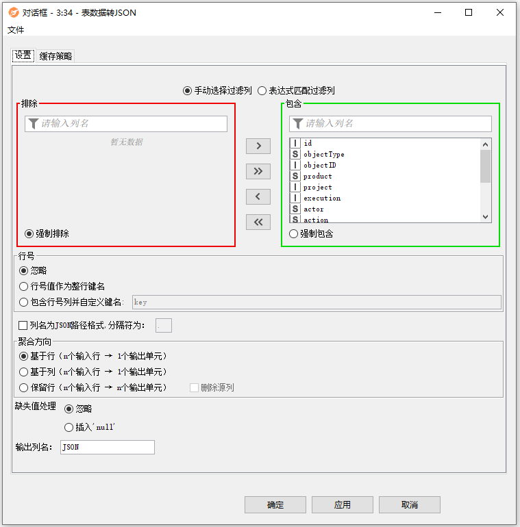The height and width of the screenshot is (527, 520).
Task: Move selected column left with single arrow
Action: click(x=258, y=196)
